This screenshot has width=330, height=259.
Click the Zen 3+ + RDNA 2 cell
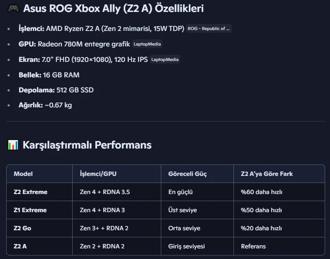tap(104, 228)
